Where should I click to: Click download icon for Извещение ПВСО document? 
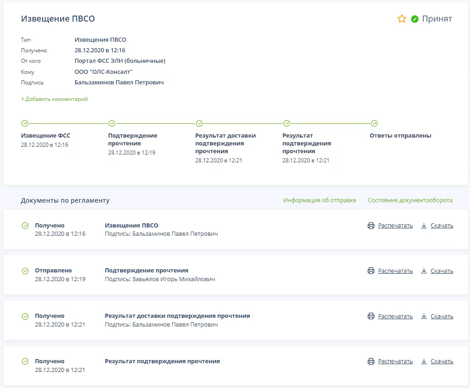pyautogui.click(x=424, y=226)
